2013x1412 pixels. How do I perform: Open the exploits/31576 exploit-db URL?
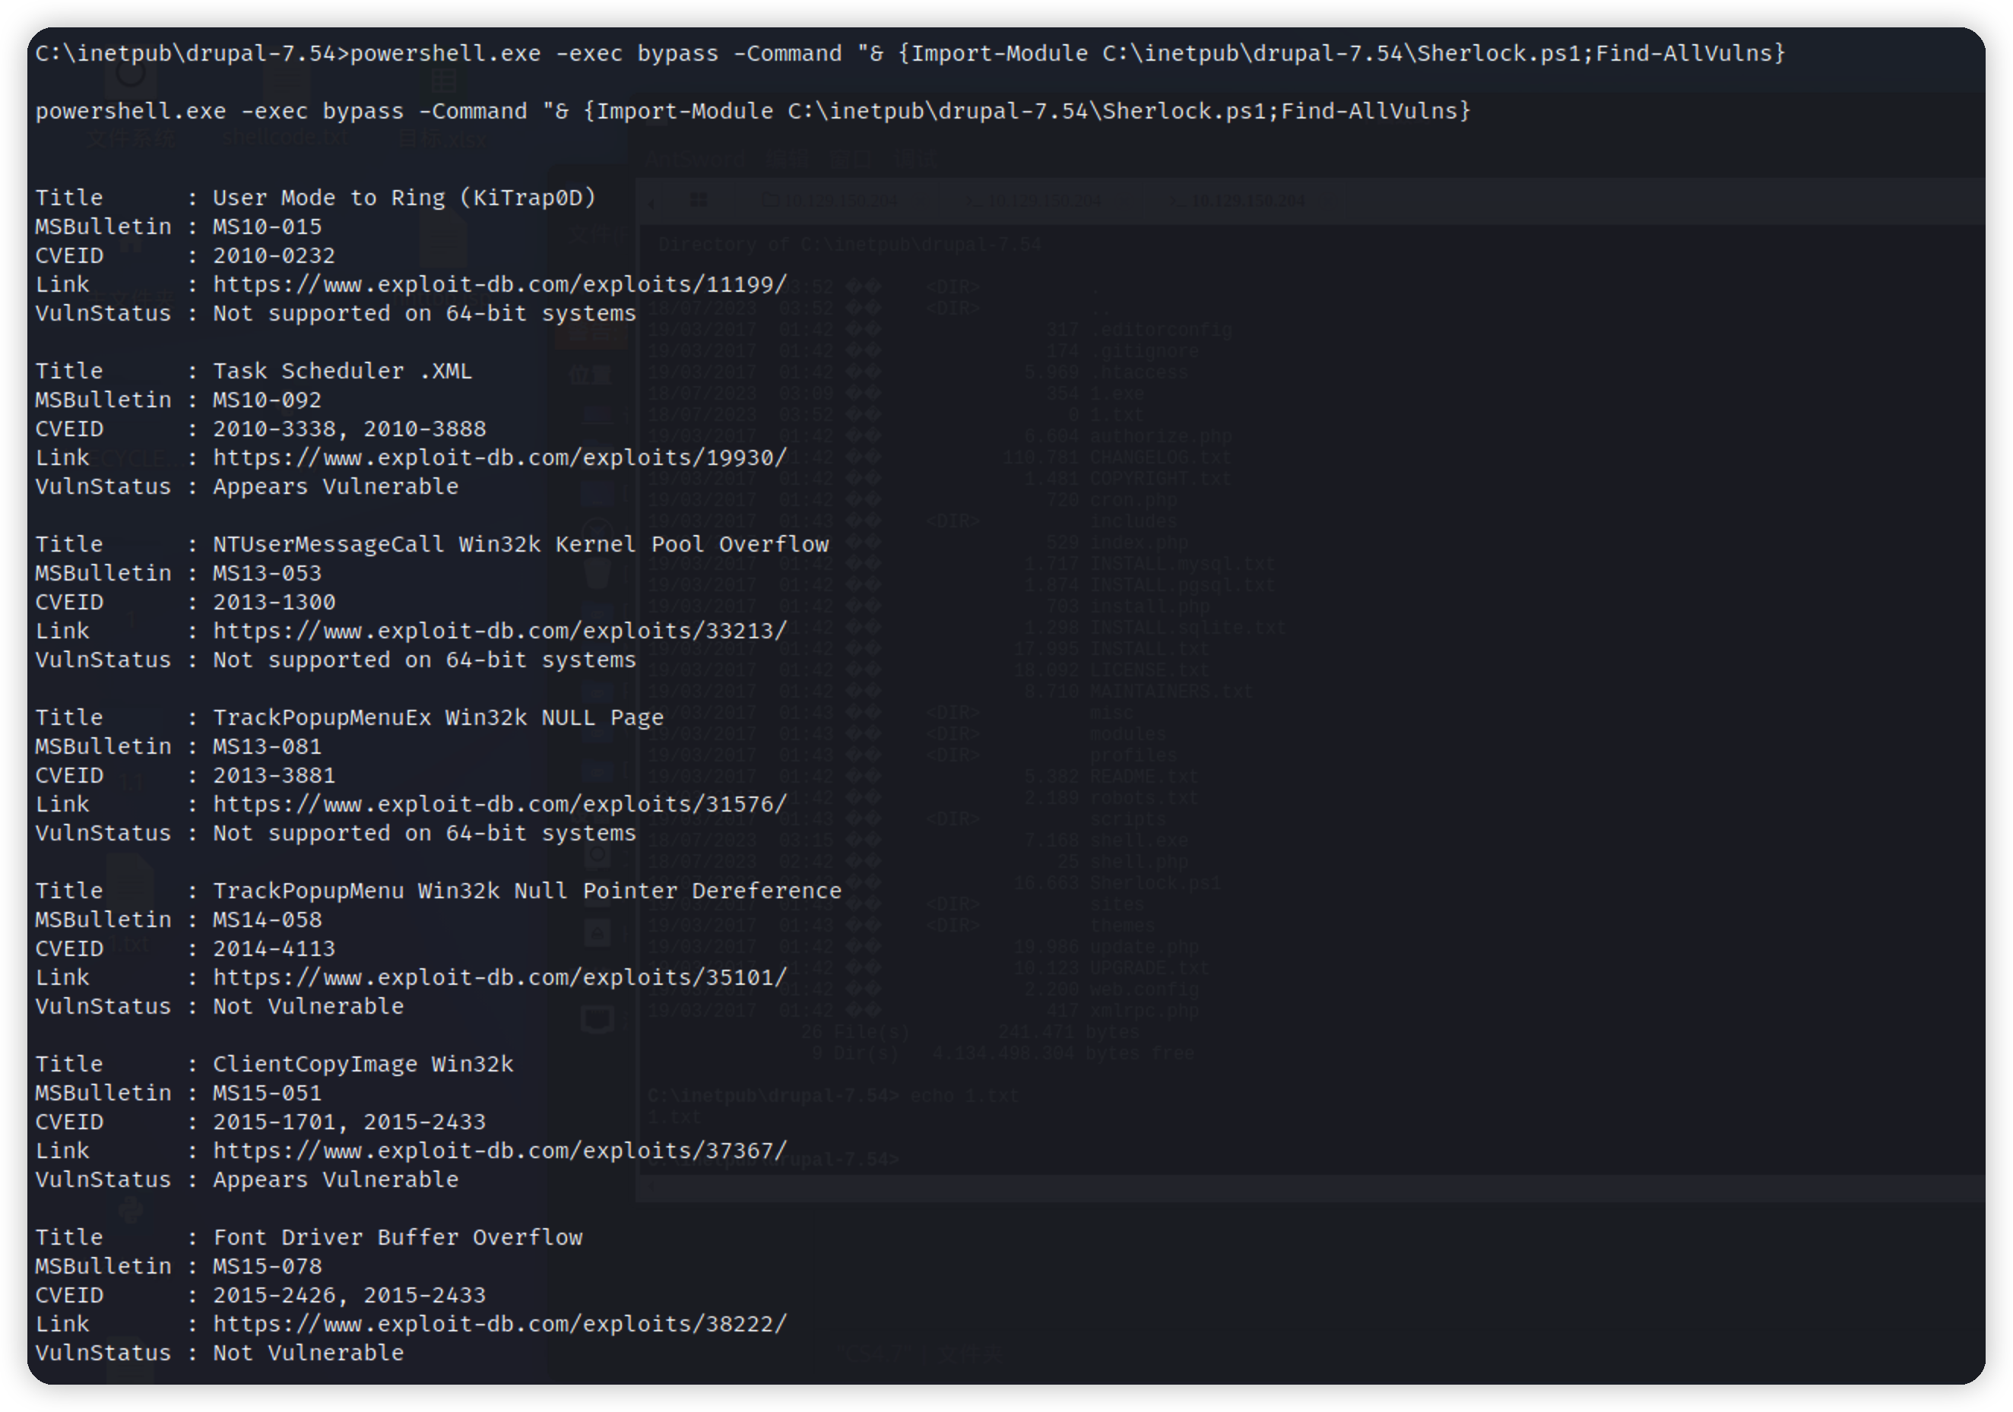(499, 805)
